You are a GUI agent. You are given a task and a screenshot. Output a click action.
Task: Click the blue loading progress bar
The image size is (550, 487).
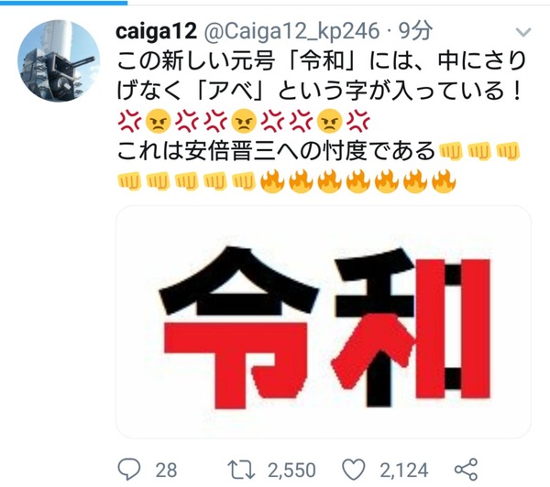click(63, 2)
